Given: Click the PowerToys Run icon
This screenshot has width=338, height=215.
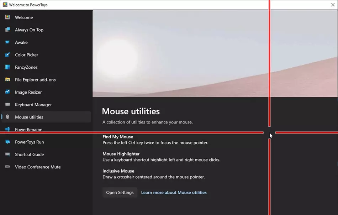Looking at the screenshot, I should pos(7,142).
